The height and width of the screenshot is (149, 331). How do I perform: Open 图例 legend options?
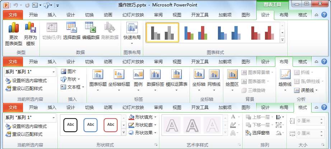[139, 80]
